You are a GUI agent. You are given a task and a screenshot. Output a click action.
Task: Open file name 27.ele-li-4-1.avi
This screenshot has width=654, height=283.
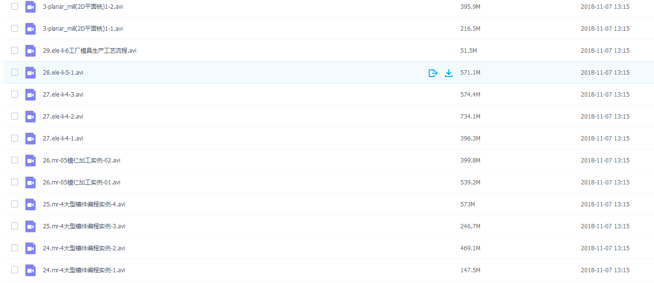coord(63,139)
